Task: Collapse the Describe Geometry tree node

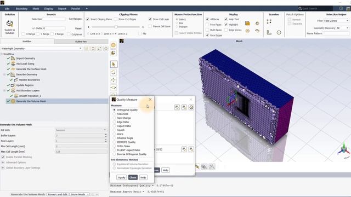Action: [x=4, y=74]
